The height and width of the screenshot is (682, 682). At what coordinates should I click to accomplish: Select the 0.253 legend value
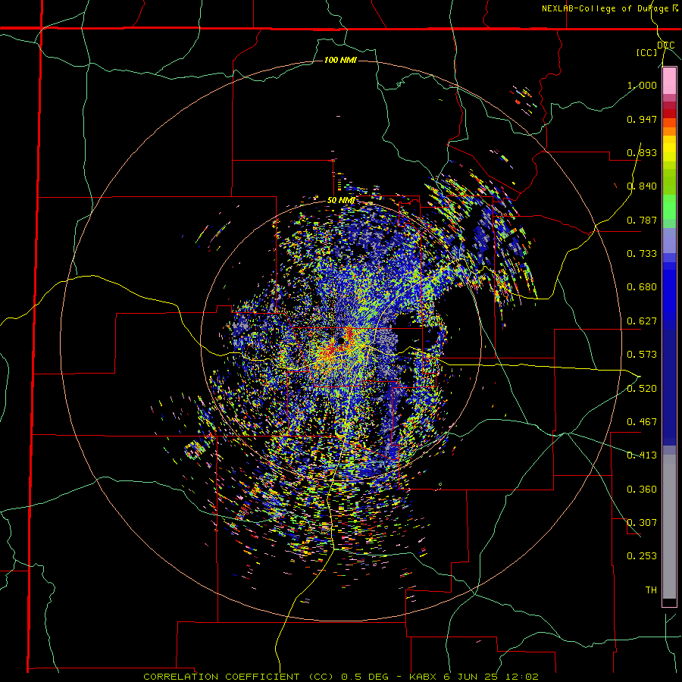pos(642,556)
